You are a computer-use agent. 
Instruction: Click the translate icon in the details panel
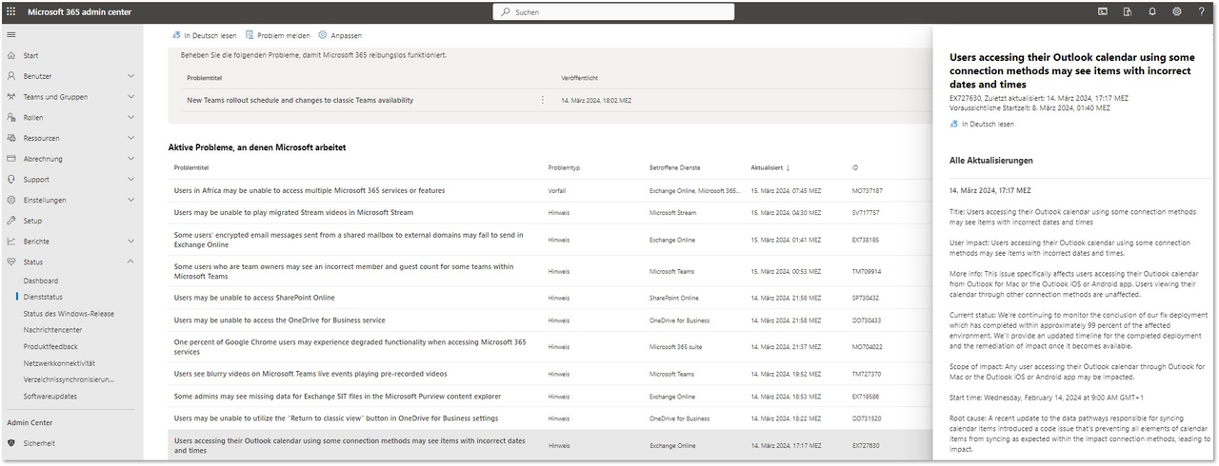coord(954,124)
